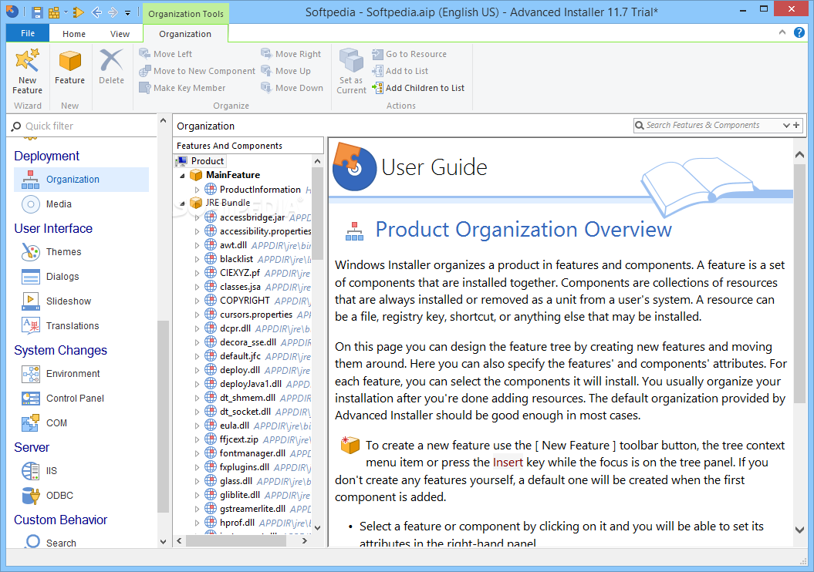Click the Back arrow in title bar
Viewport: 814px width, 572px height.
point(96,12)
